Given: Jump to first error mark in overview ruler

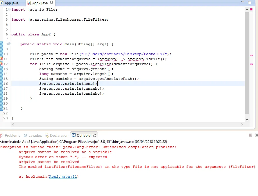Looking at the screenshot, I should (x=251, y=55).
